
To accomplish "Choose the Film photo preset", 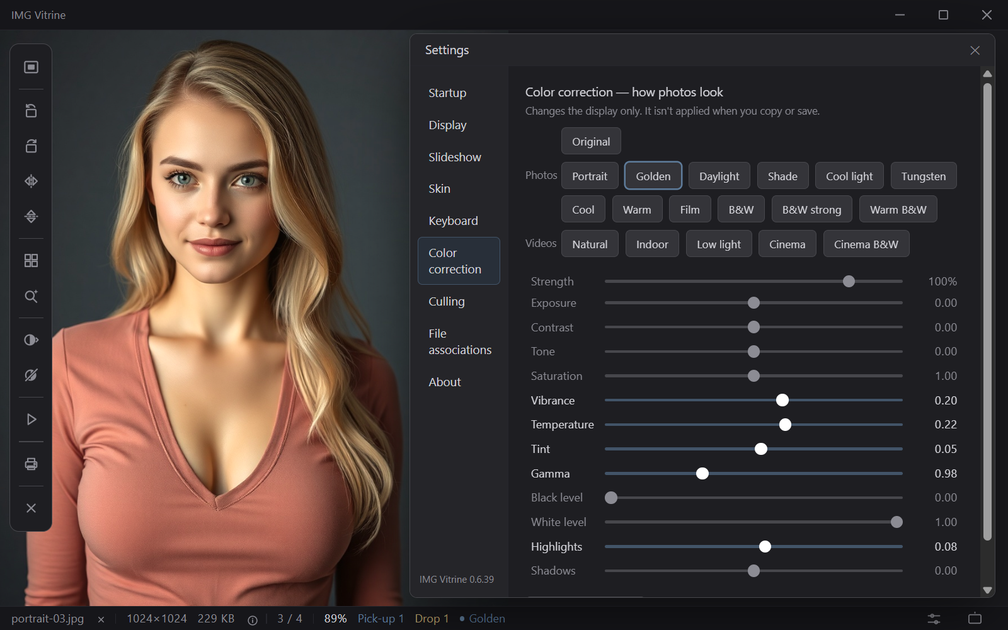I will pos(690,210).
